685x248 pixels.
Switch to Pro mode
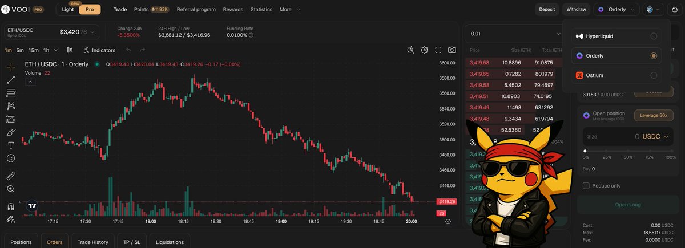pos(90,10)
